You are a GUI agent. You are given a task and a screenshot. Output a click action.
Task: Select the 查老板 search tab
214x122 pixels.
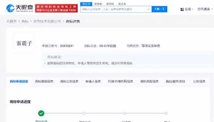pyautogui.click(x=98, y=4)
